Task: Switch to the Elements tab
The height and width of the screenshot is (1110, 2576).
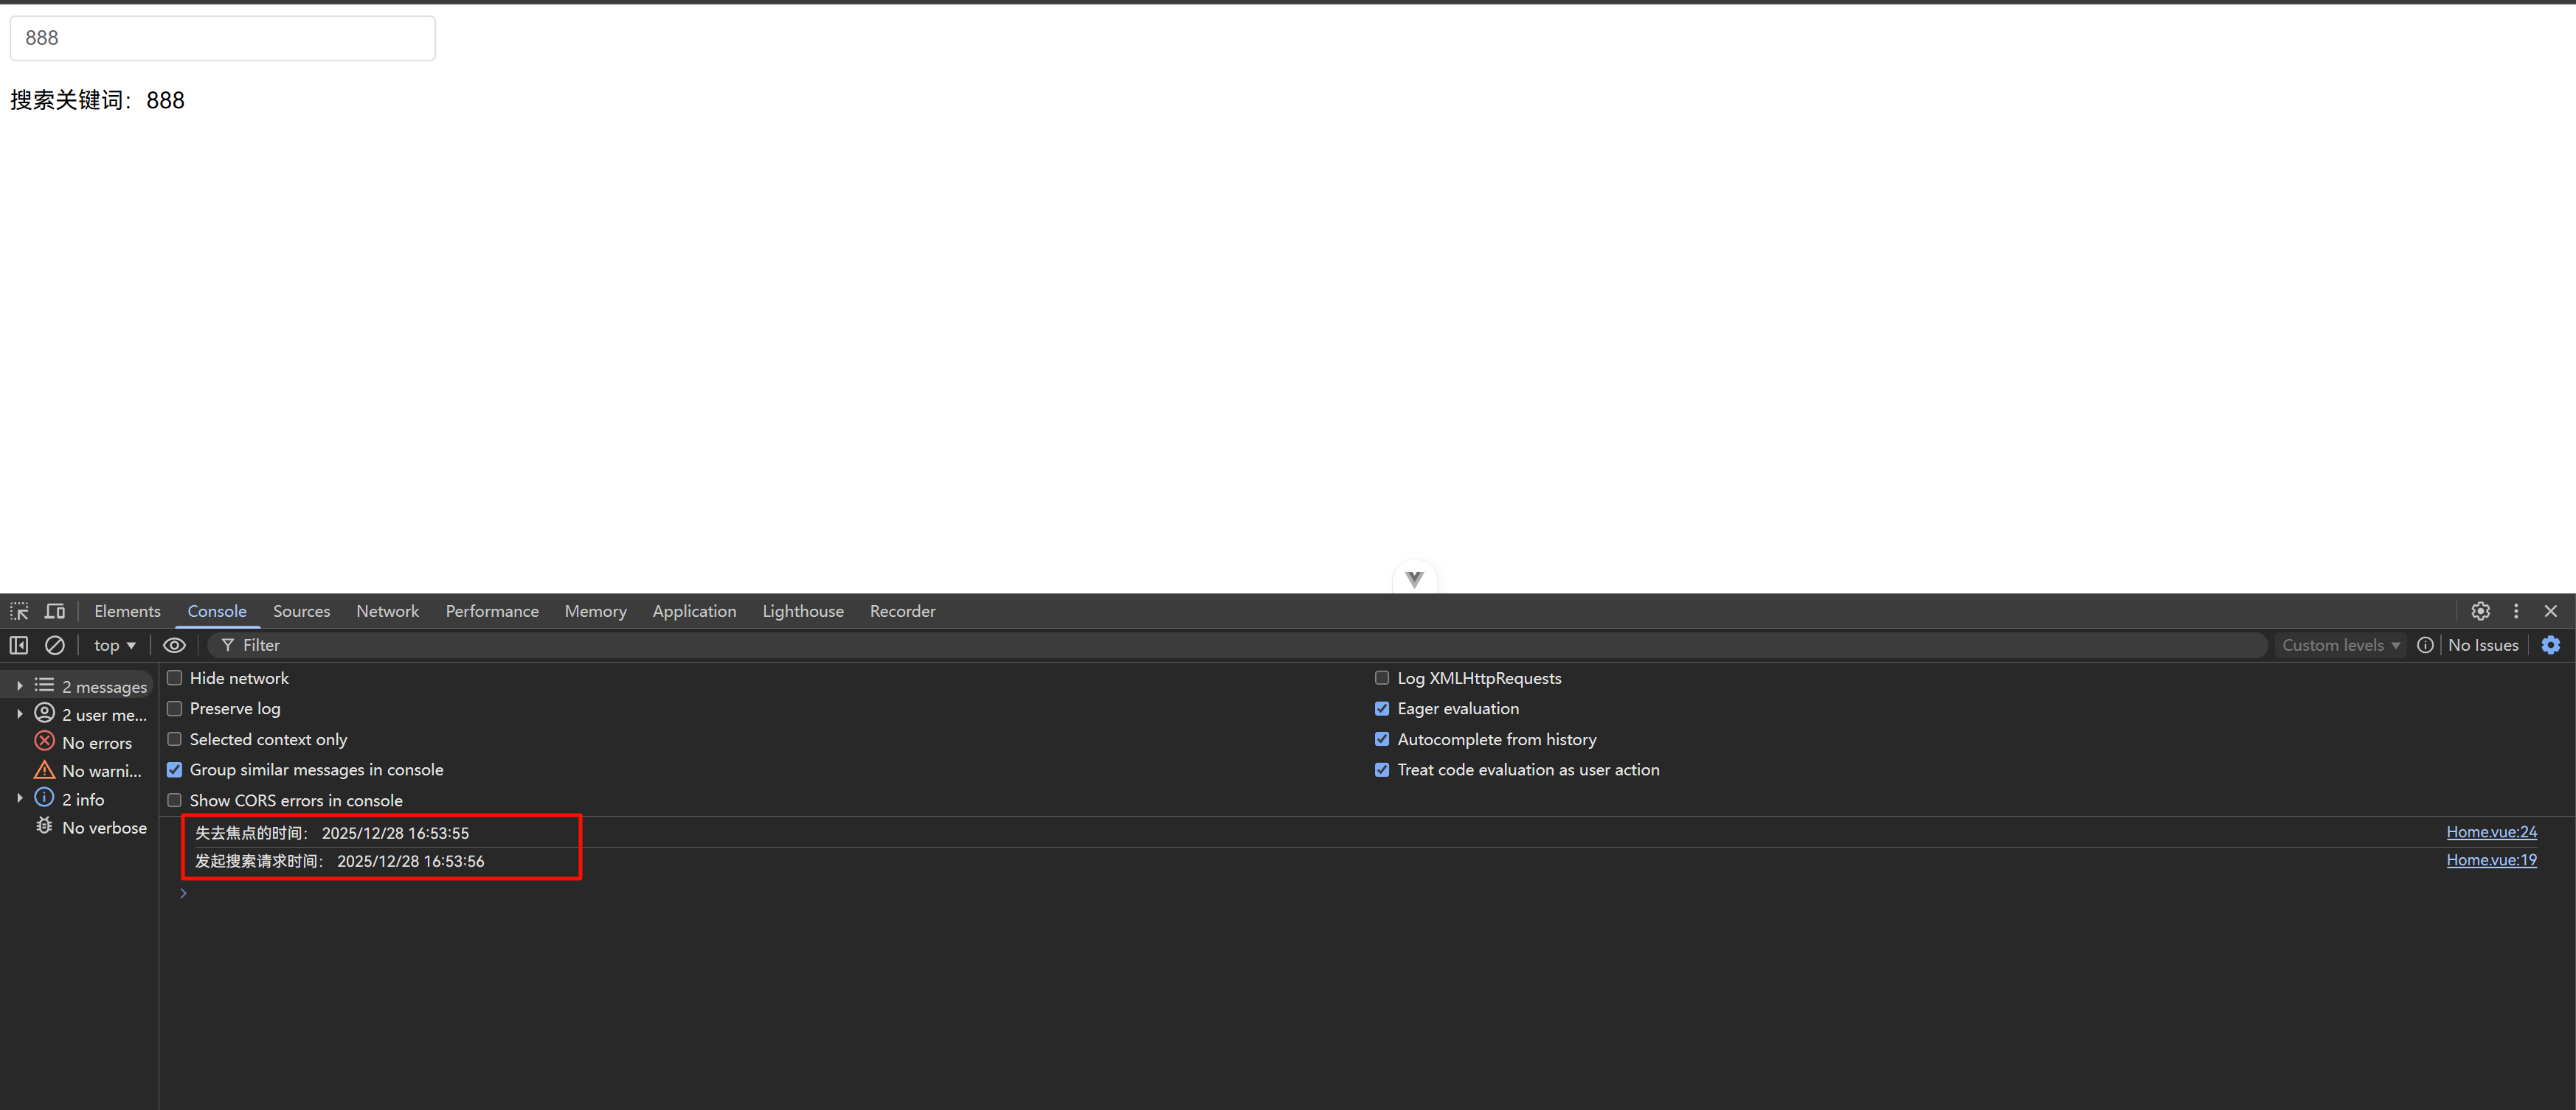Action: (x=127, y=610)
